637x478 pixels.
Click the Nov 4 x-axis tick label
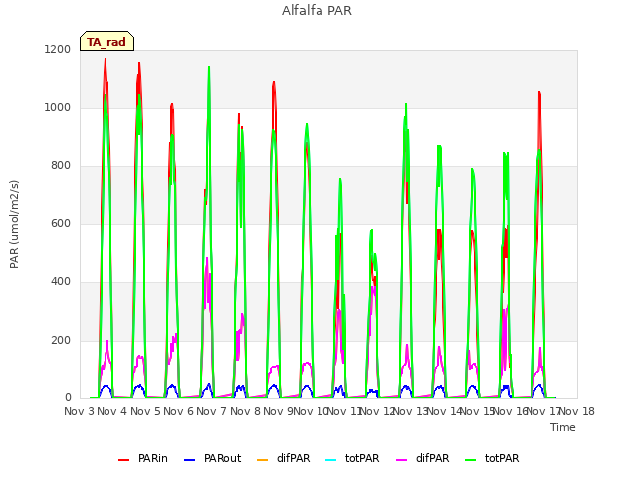(112, 411)
